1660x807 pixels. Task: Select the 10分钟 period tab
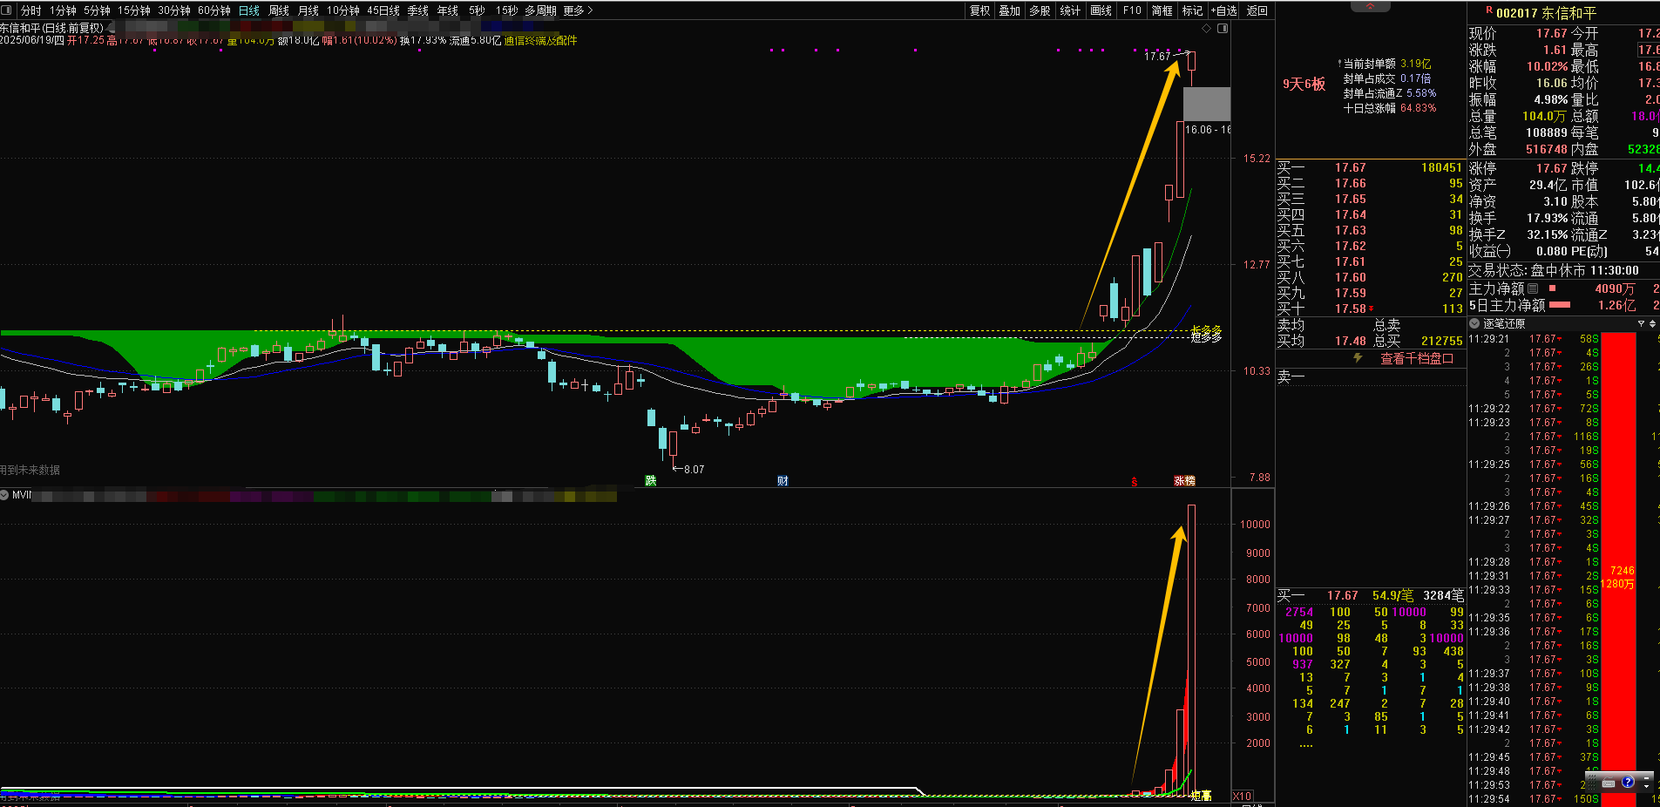[x=343, y=10]
